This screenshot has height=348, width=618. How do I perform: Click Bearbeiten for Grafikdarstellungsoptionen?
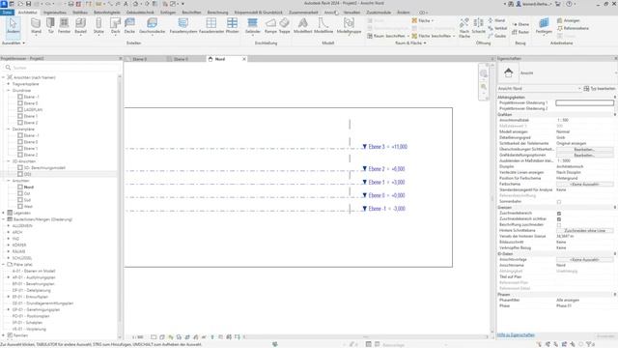(x=584, y=155)
